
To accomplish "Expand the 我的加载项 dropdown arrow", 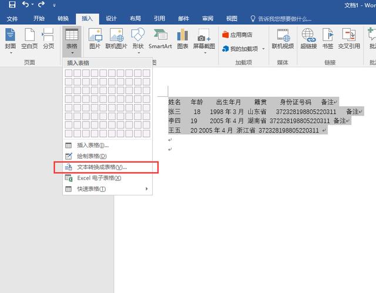I will click(x=264, y=49).
